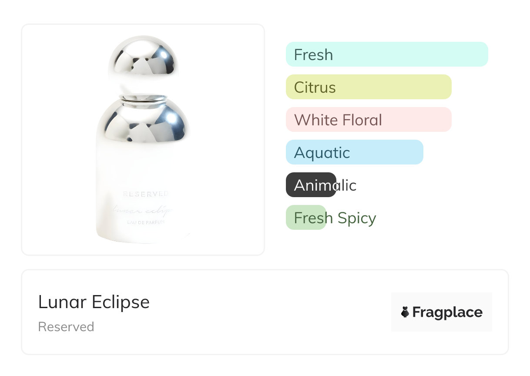
Task: Open the Lunar Eclipse title
Action: click(94, 302)
